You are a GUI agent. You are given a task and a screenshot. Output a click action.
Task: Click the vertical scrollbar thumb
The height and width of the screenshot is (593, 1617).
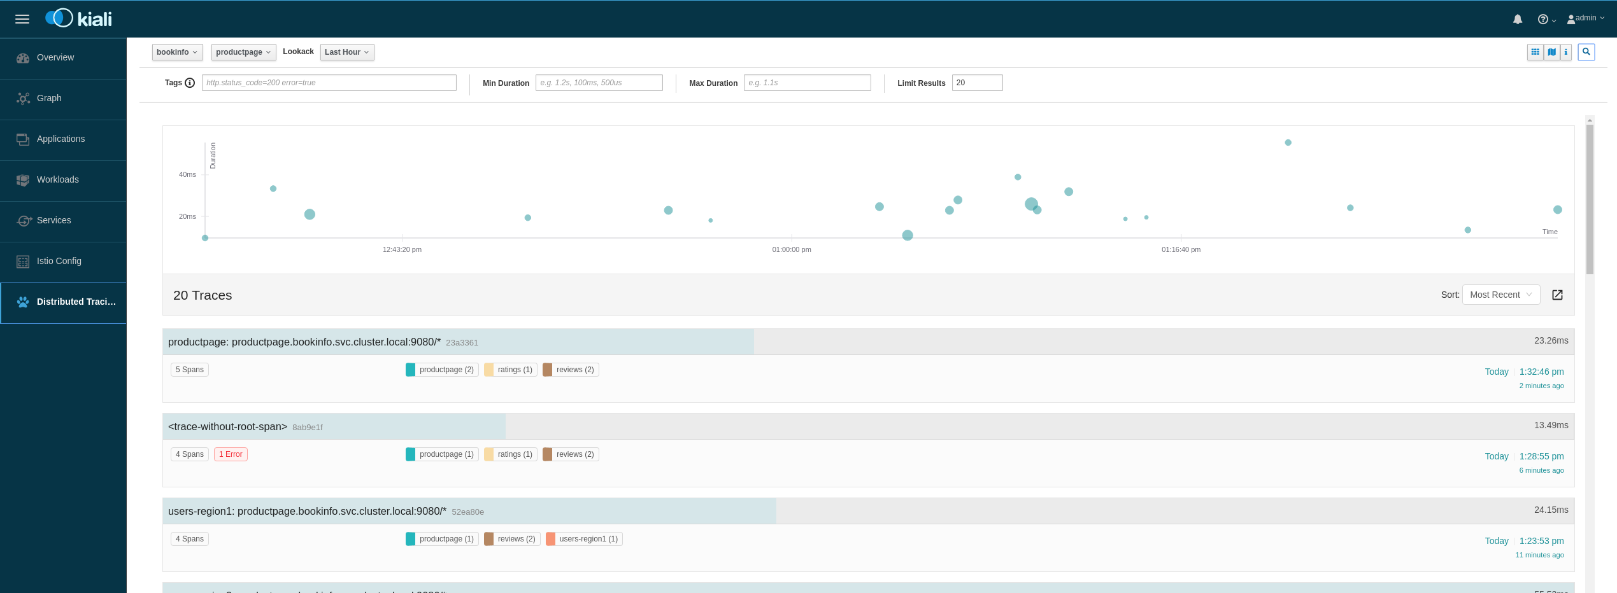[1590, 199]
